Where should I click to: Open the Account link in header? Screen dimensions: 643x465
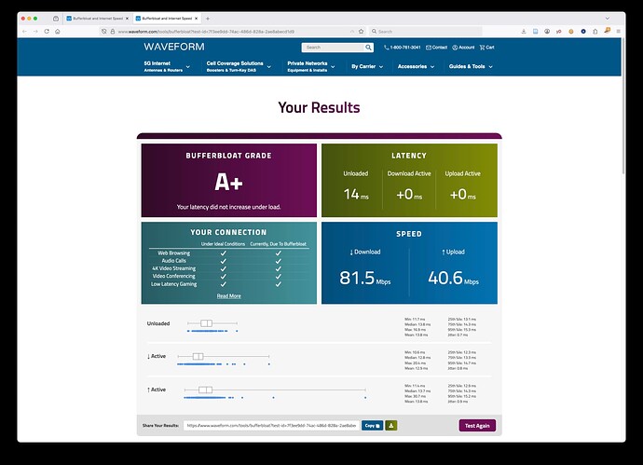pyautogui.click(x=462, y=47)
